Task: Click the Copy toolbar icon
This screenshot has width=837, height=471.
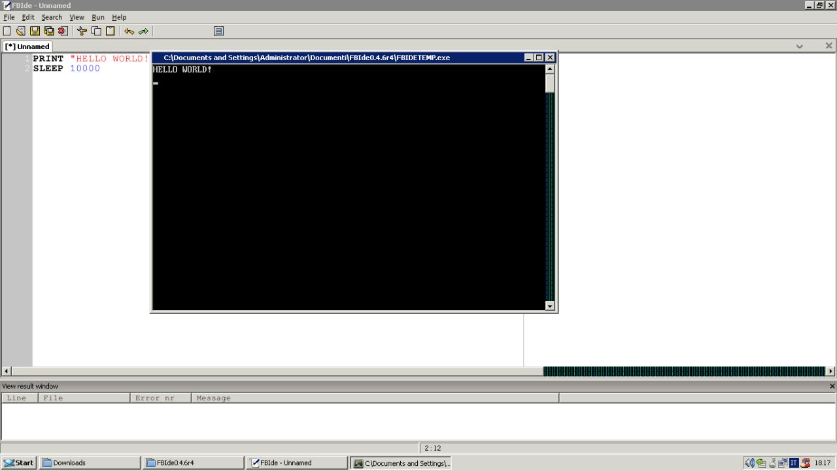Action: (96, 31)
